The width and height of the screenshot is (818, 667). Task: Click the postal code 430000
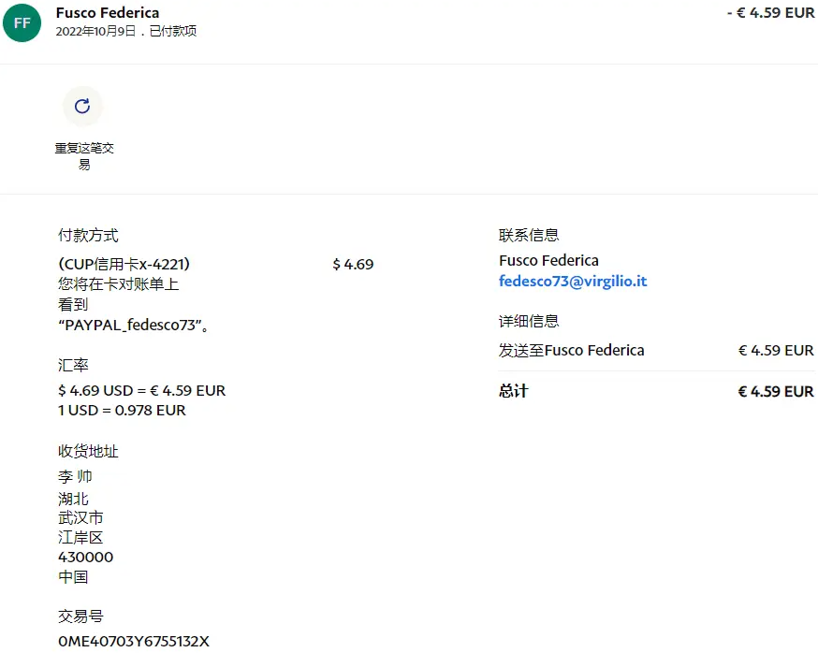point(85,557)
